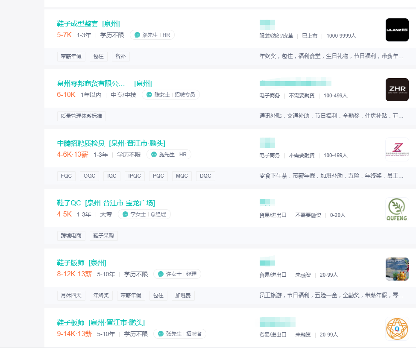
Task: Click chat icon beside 张先生 招聘者
Action: click(x=161, y=334)
